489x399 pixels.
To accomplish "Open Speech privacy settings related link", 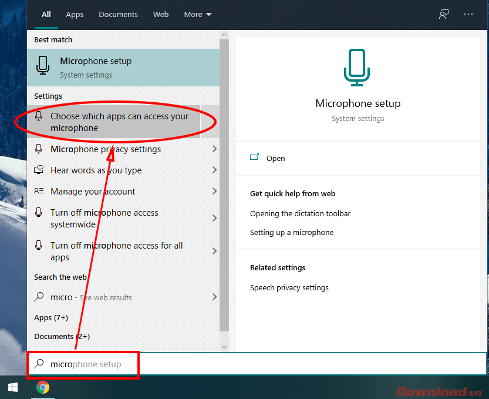I will [x=289, y=287].
